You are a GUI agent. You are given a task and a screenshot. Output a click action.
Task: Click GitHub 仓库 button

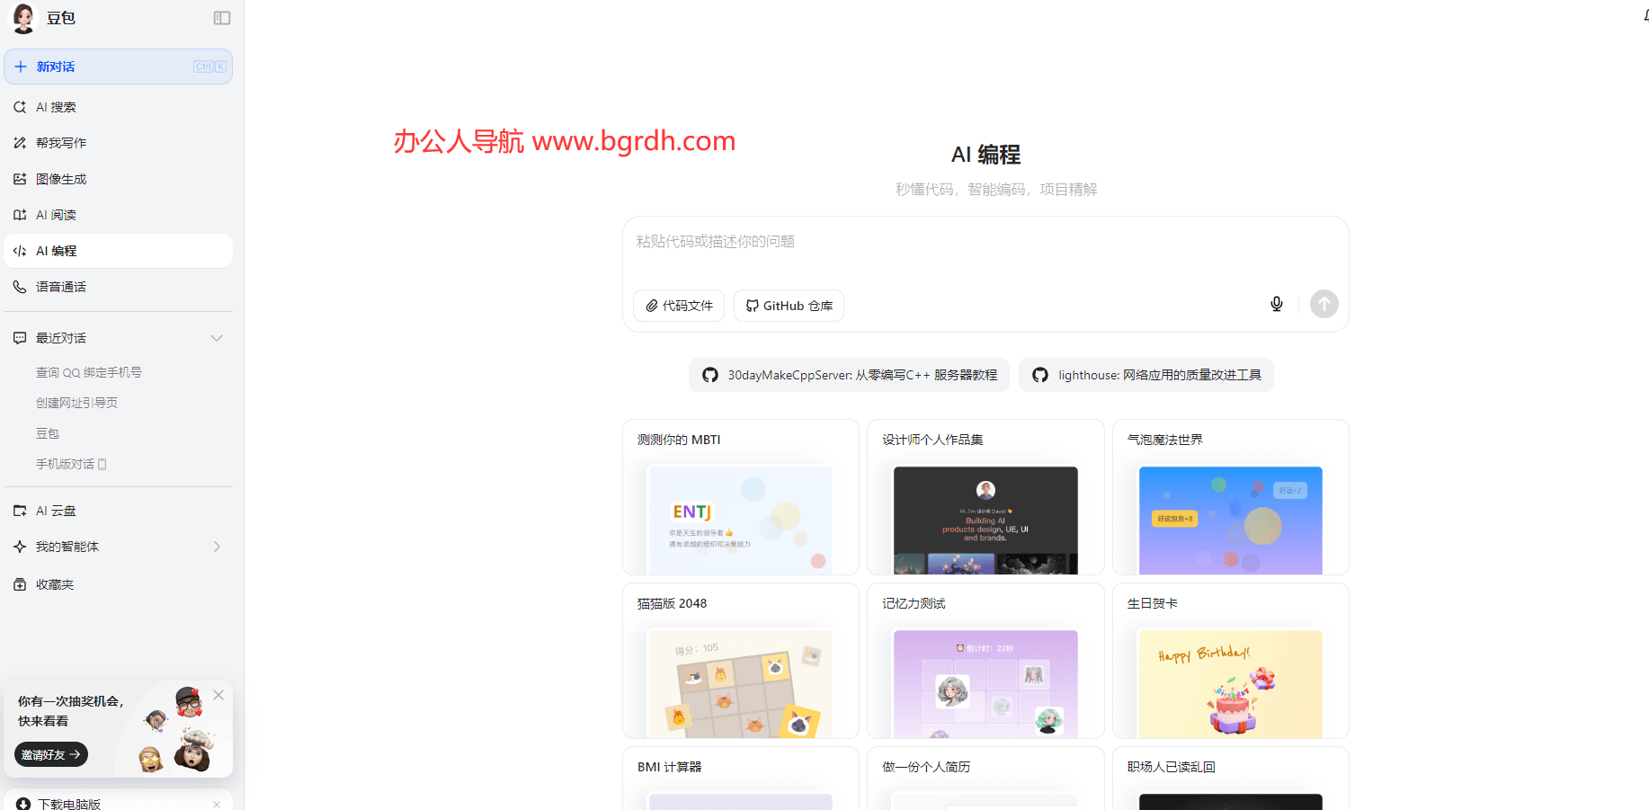click(789, 306)
